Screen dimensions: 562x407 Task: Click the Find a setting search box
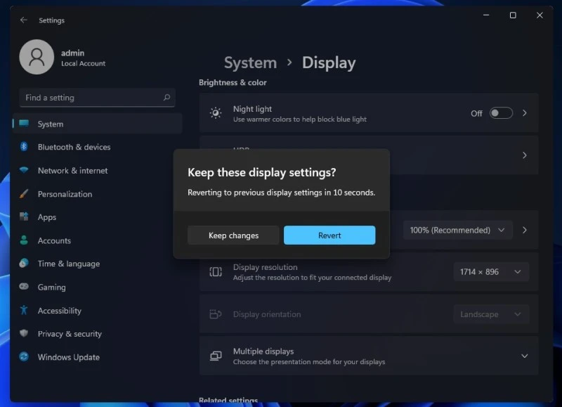[x=97, y=97]
